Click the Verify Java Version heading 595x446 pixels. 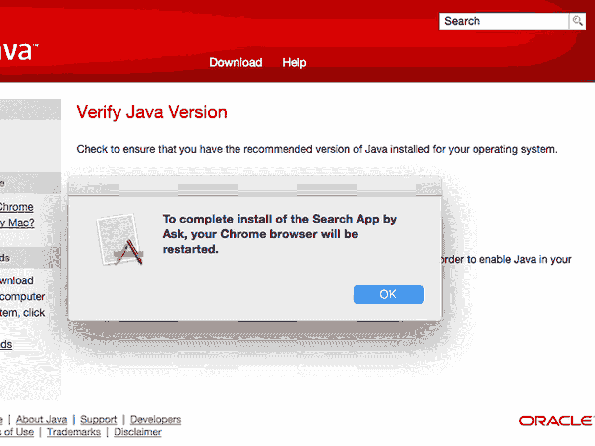[x=152, y=112]
